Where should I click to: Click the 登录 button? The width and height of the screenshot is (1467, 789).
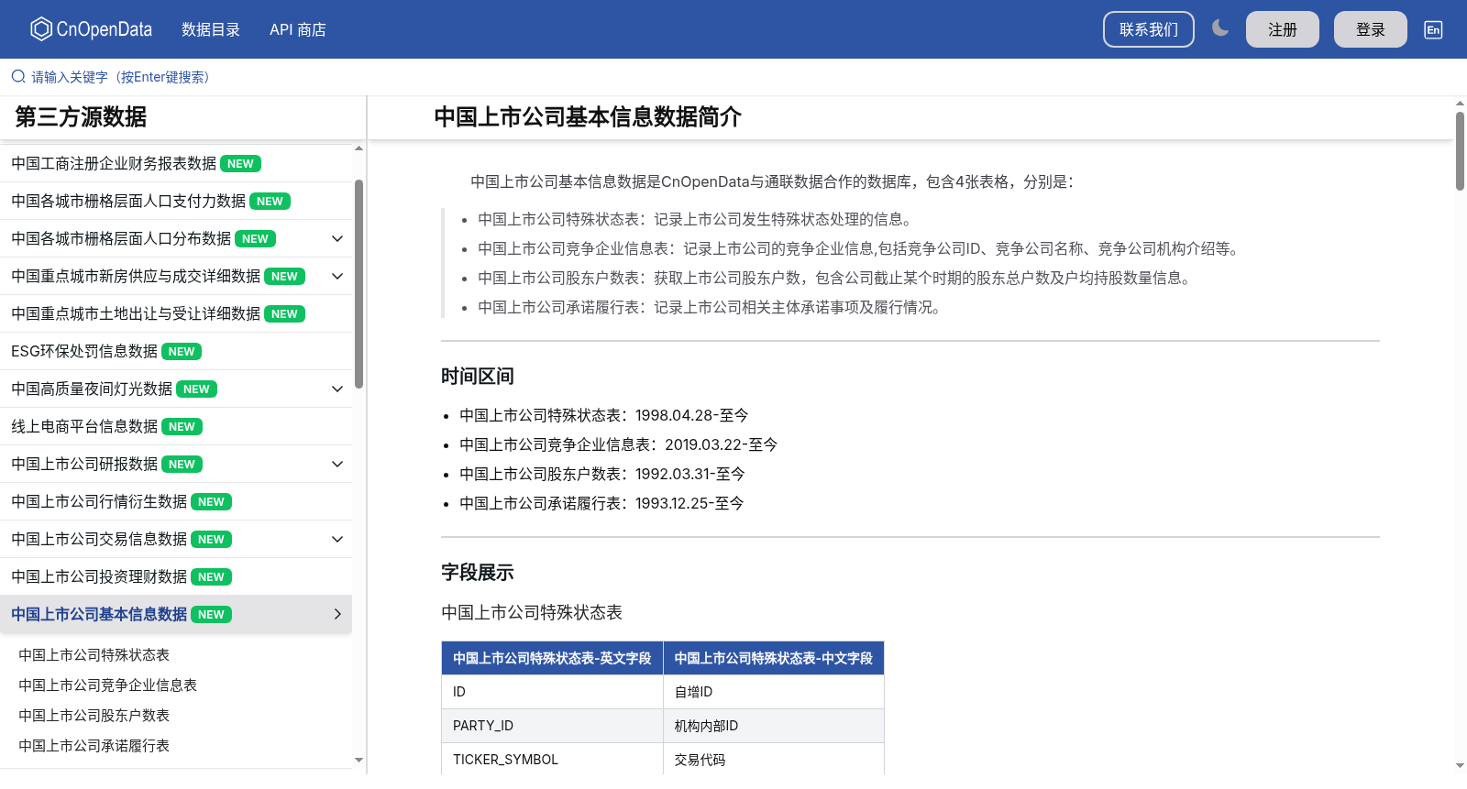point(1371,29)
